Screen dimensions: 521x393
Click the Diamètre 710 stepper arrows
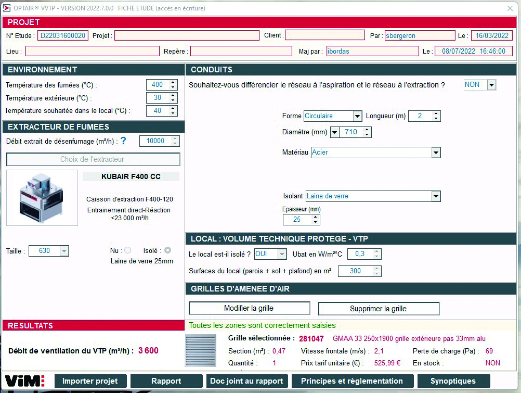(367, 132)
